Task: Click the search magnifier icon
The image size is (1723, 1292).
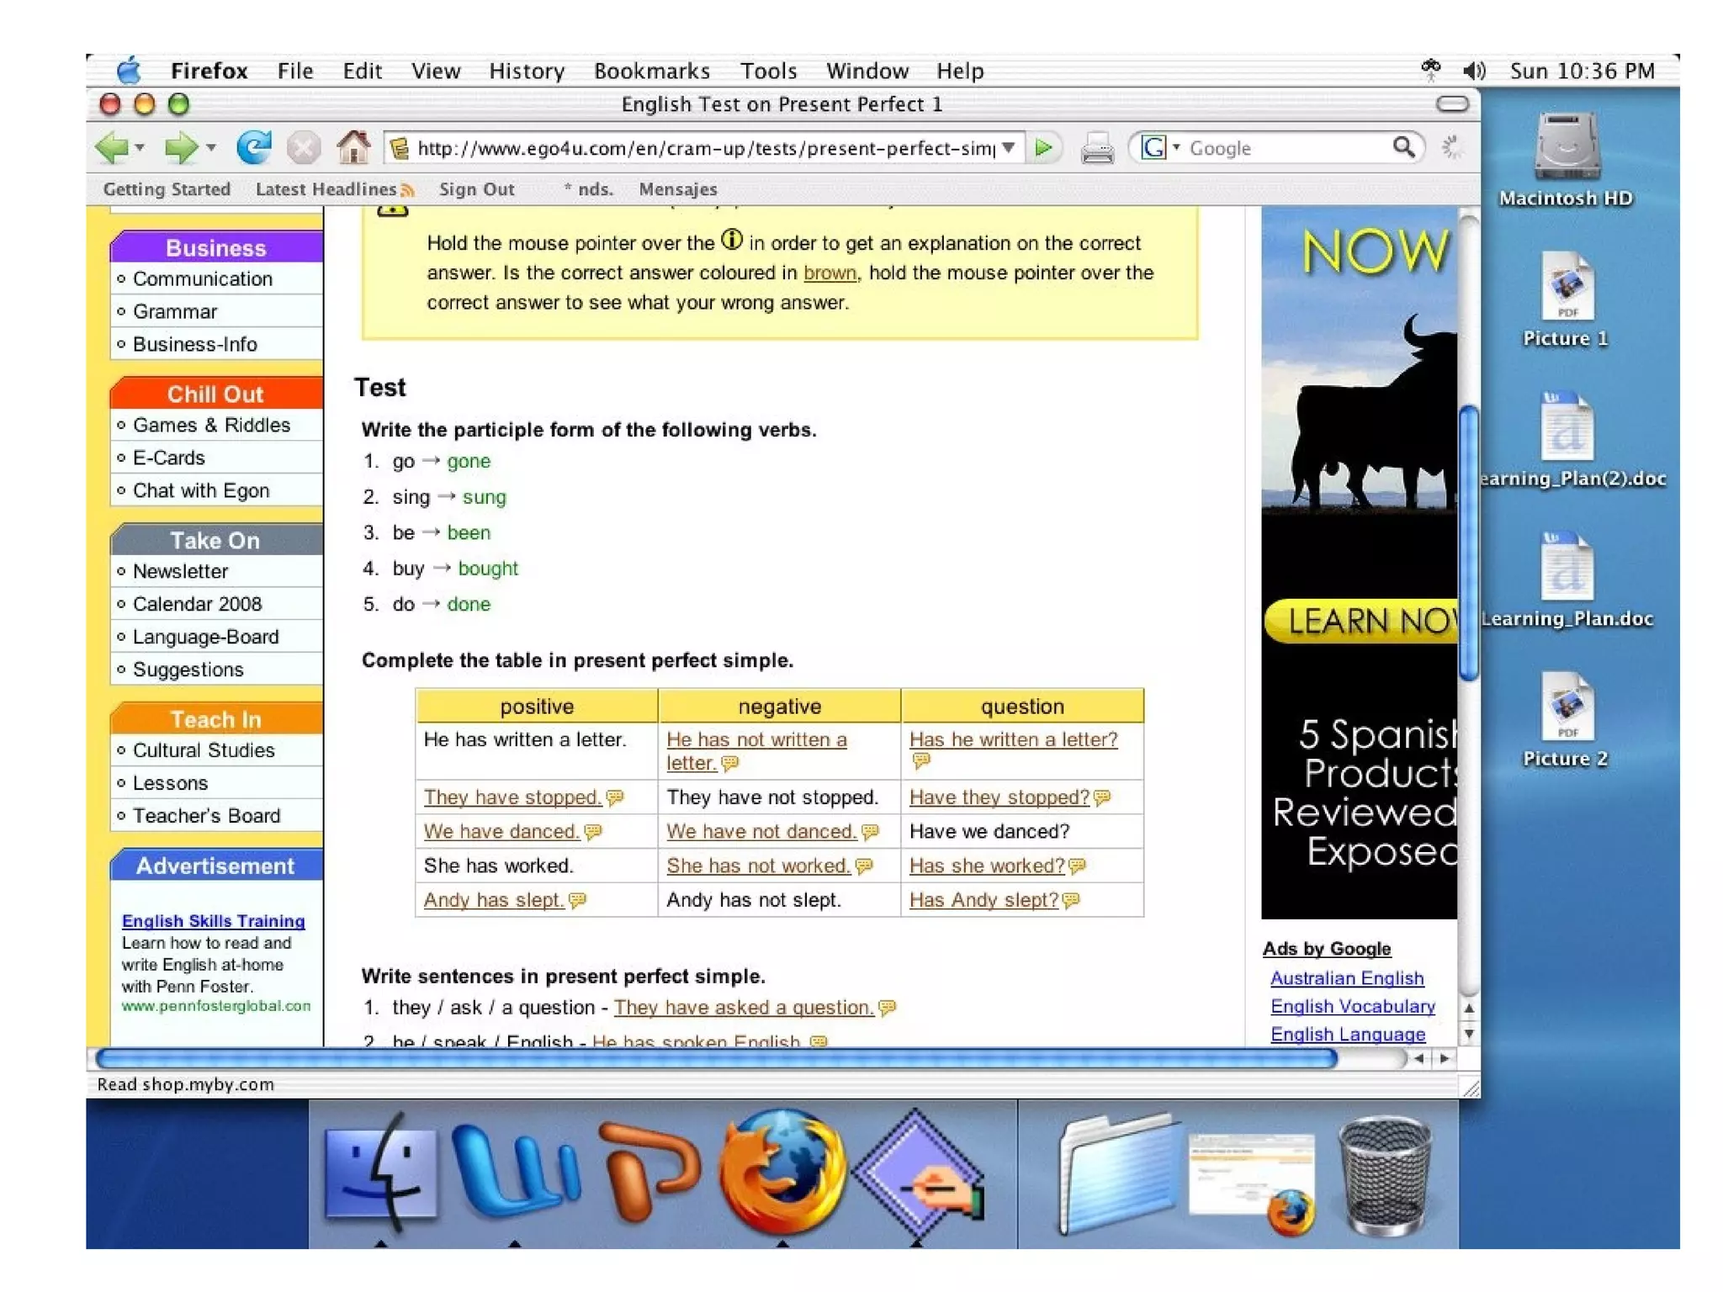Action: click(x=1402, y=148)
